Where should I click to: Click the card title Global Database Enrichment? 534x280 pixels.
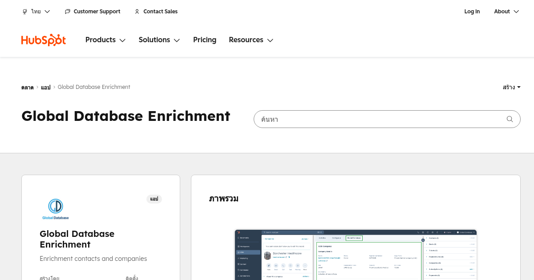coord(77,239)
